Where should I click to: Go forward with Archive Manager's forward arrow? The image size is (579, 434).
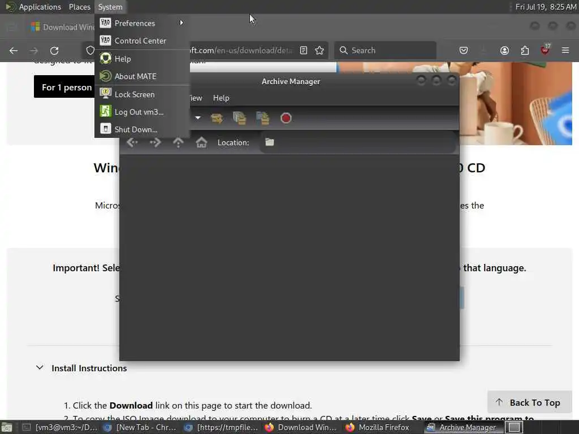pos(155,142)
